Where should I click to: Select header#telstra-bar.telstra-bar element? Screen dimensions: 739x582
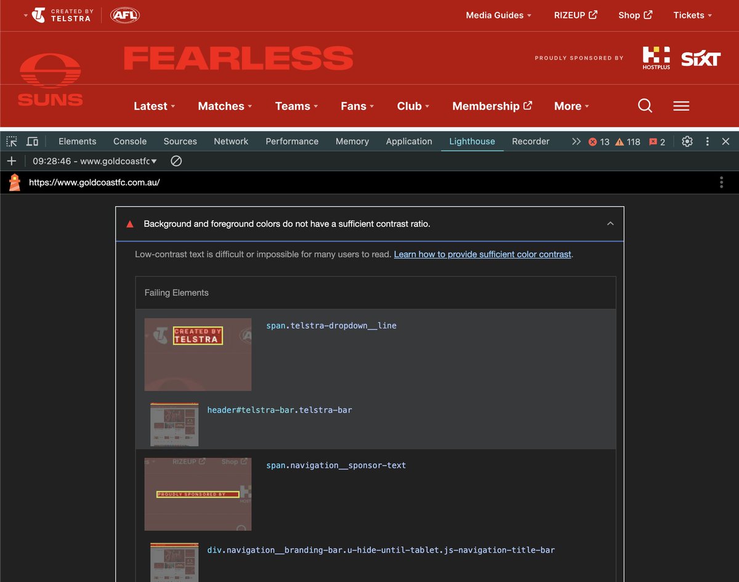(280, 410)
